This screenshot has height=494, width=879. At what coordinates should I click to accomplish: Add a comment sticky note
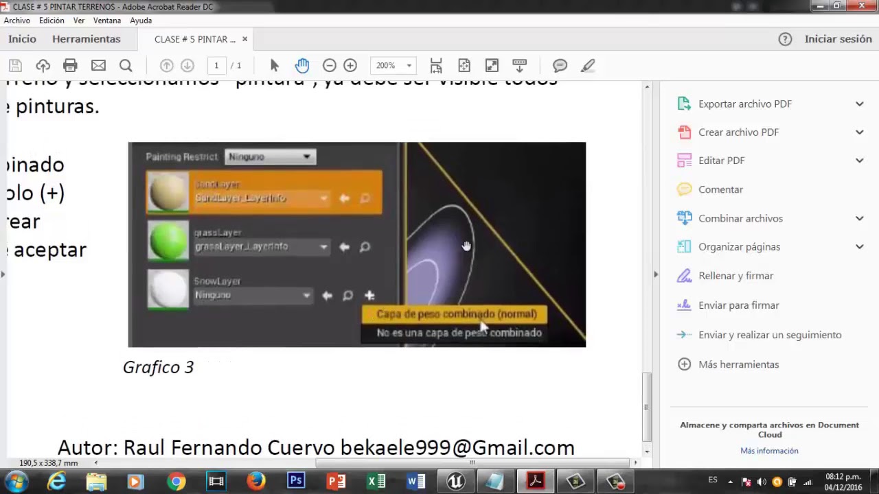pyautogui.click(x=560, y=66)
